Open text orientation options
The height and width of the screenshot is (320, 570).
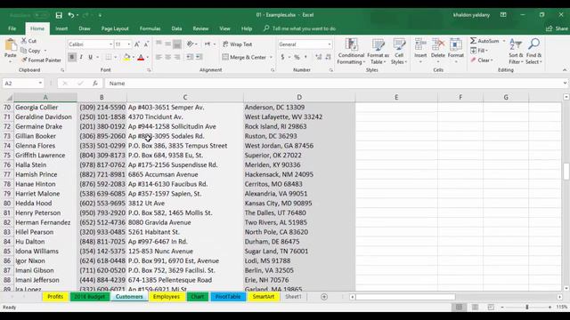(191, 44)
